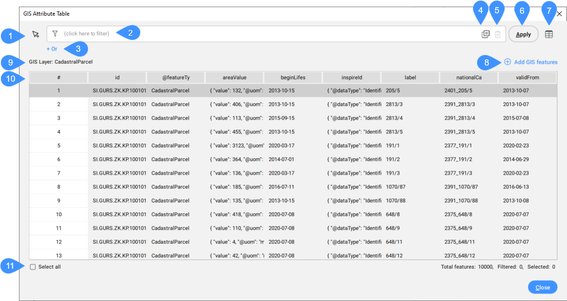Click the Apply button

point(523,34)
